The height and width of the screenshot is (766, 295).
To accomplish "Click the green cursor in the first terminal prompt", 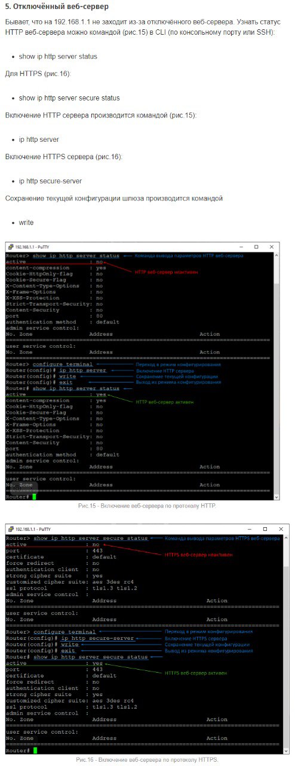I will tap(35, 497).
